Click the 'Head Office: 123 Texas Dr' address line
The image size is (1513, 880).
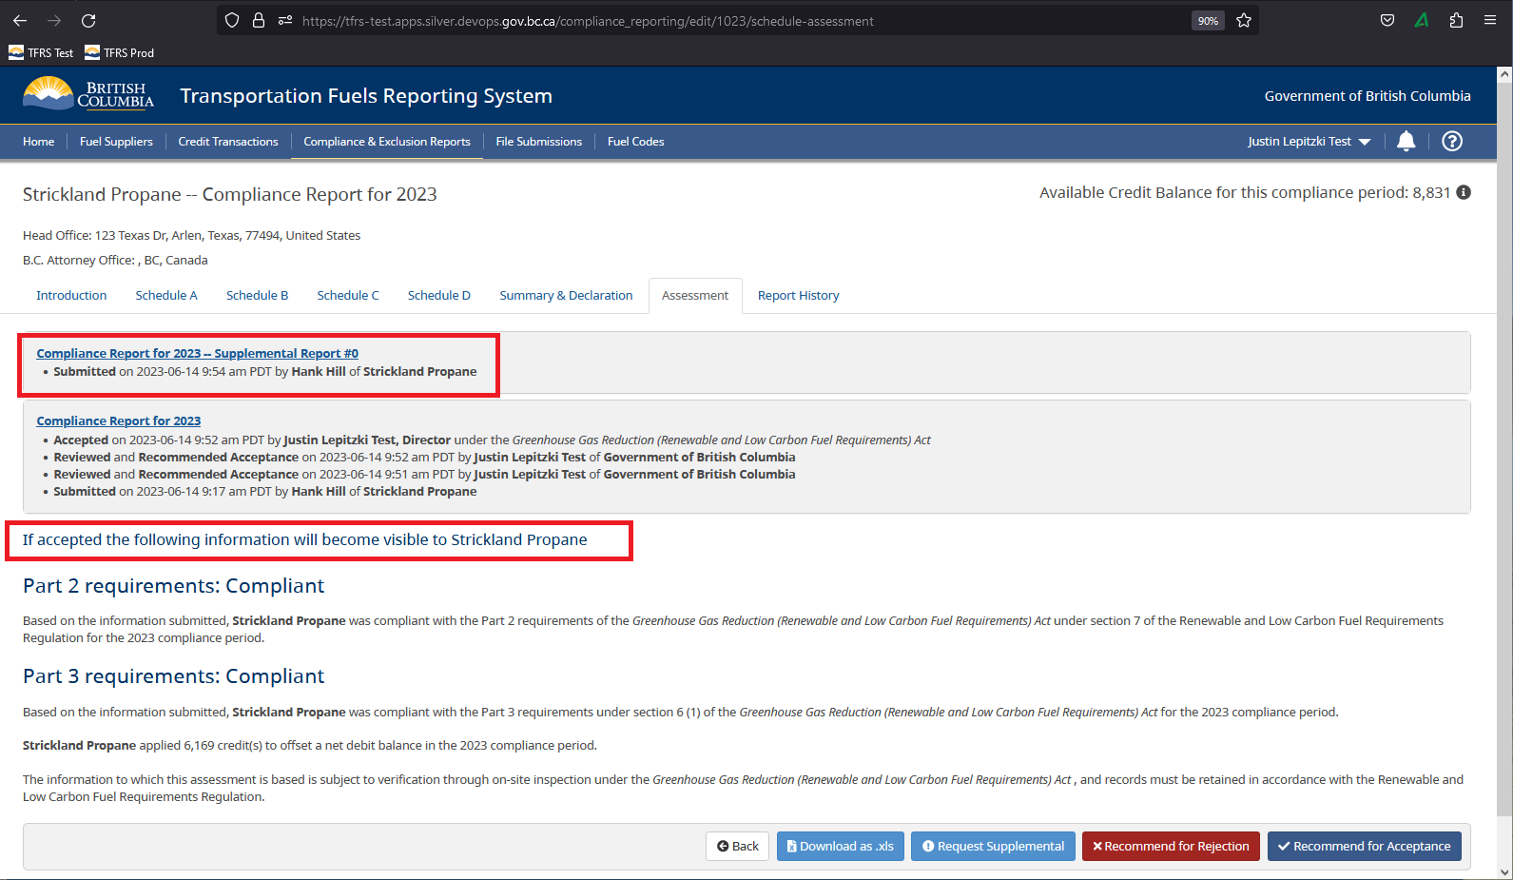[x=191, y=235]
